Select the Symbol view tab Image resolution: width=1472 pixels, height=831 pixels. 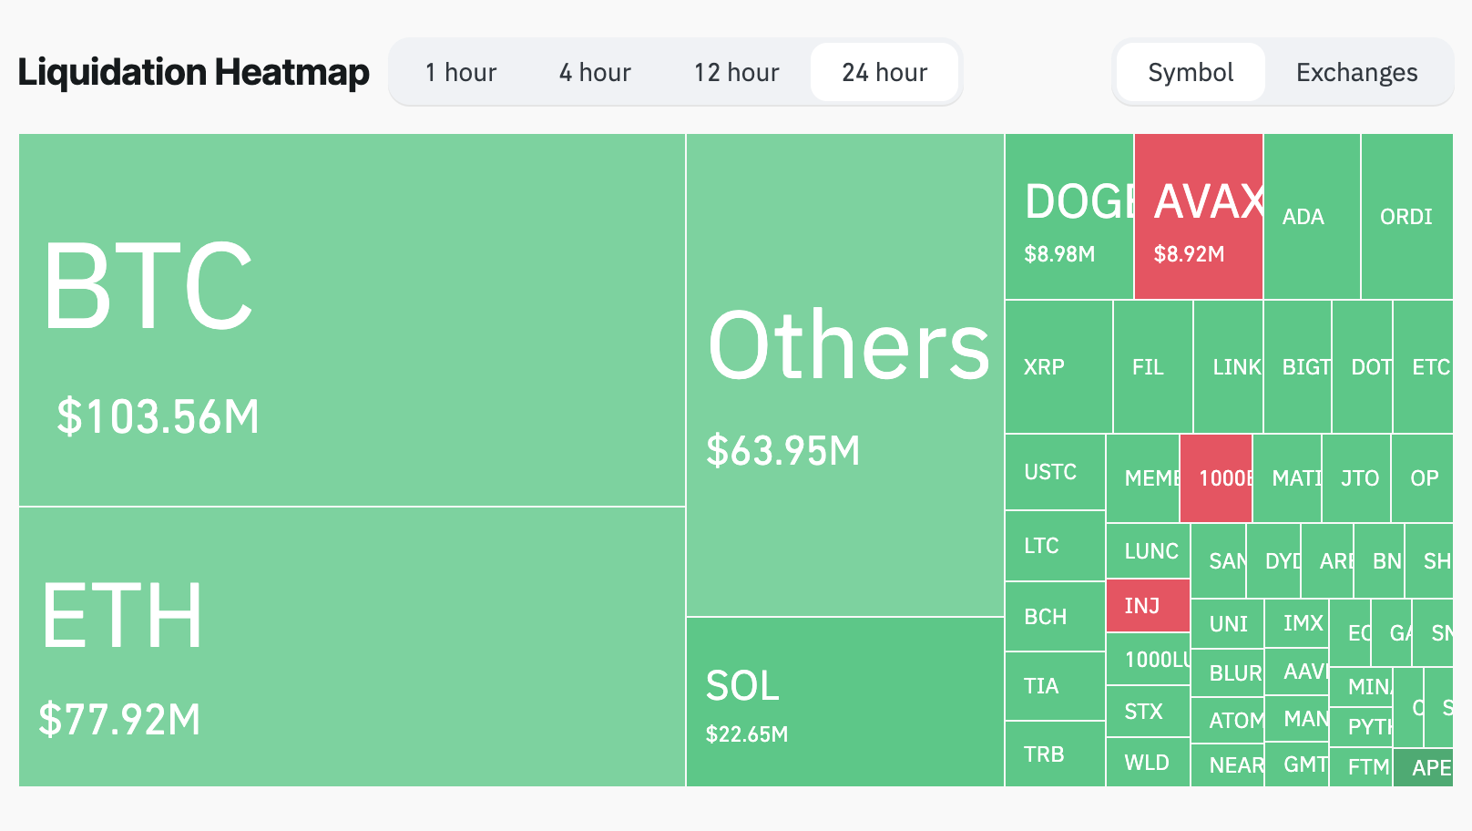point(1191,72)
